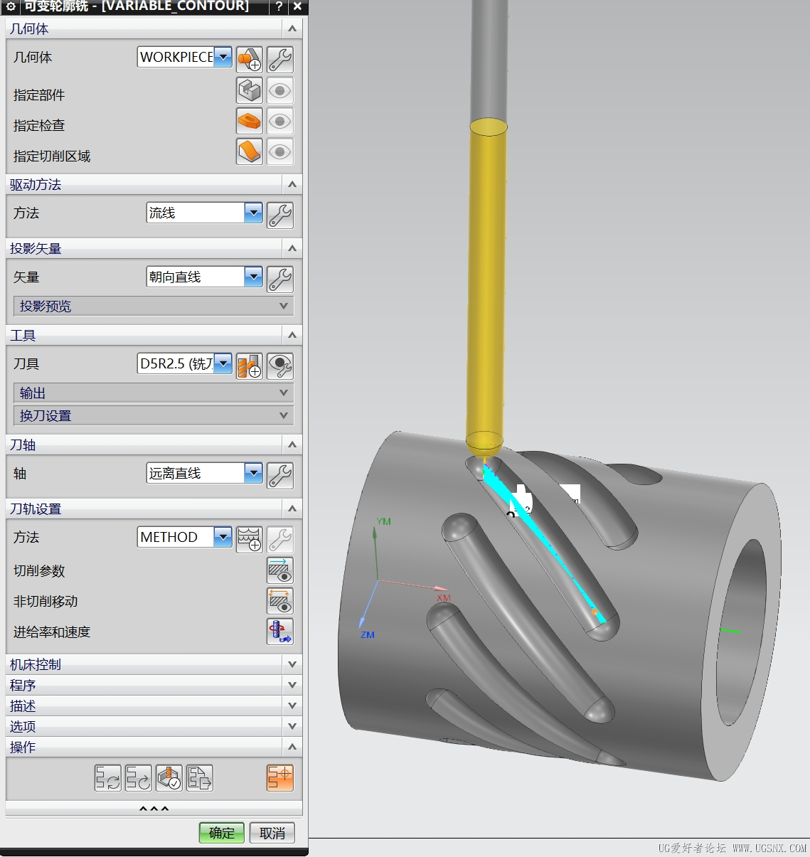Expand the 输出 section
The image size is (810, 857).
pyautogui.click(x=154, y=393)
